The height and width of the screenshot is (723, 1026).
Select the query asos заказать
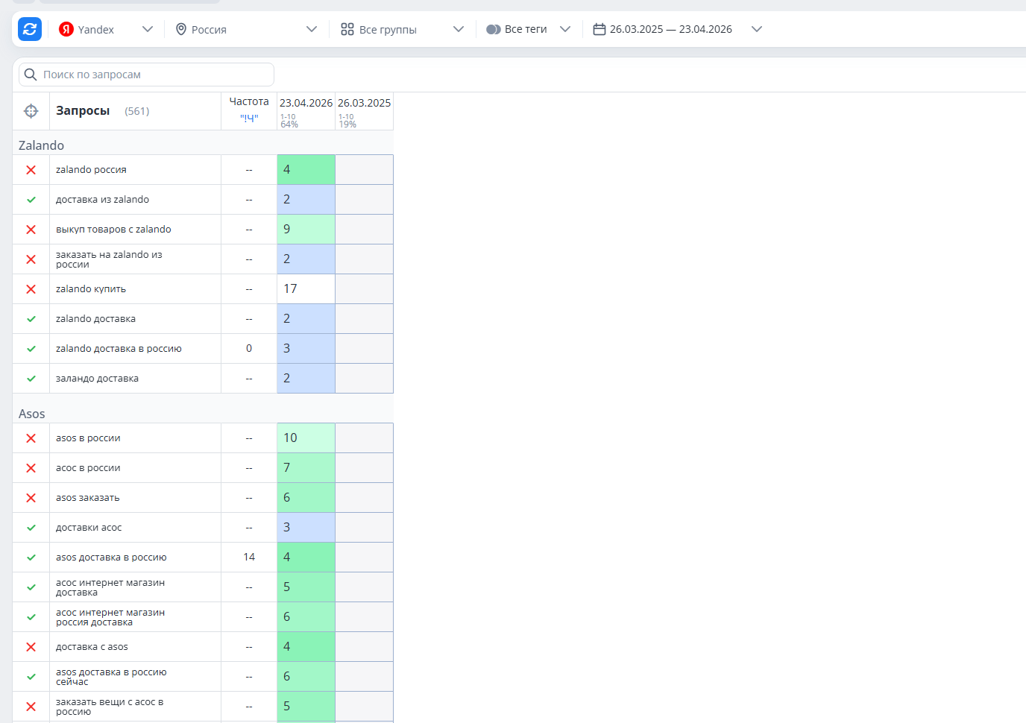pos(88,498)
